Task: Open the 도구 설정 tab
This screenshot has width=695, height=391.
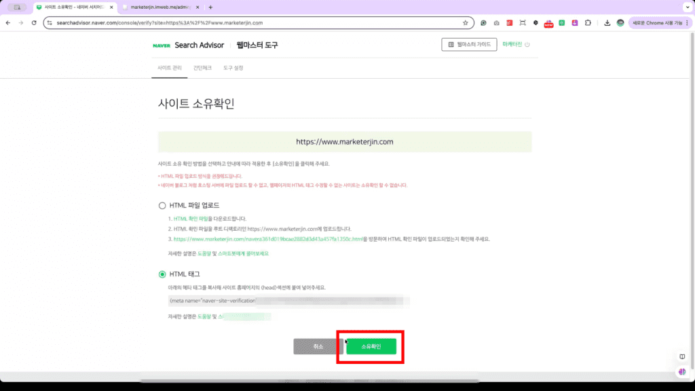Action: pyautogui.click(x=233, y=68)
